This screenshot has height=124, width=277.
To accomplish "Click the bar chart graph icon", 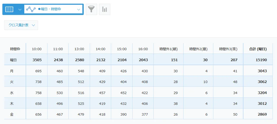I will [x=105, y=9].
